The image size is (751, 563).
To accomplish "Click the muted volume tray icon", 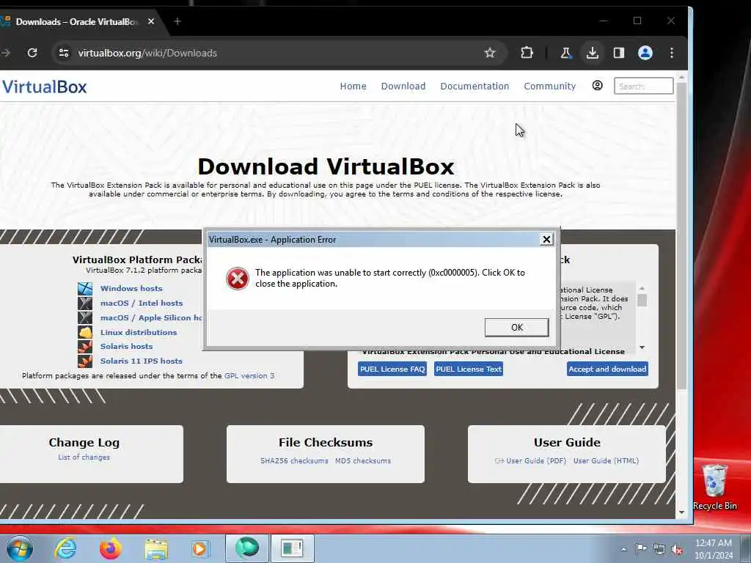I will [x=677, y=550].
